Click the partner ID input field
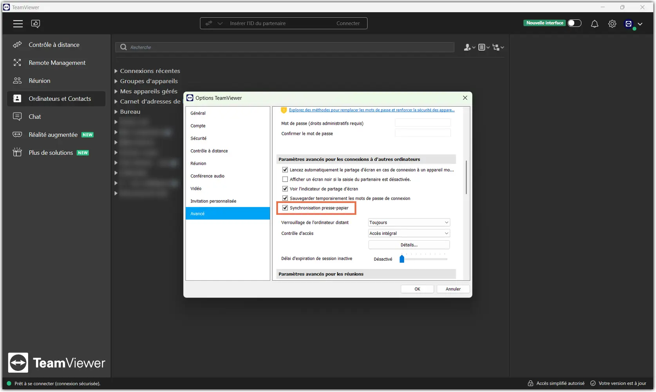The height and width of the screenshot is (392, 656). pos(278,24)
